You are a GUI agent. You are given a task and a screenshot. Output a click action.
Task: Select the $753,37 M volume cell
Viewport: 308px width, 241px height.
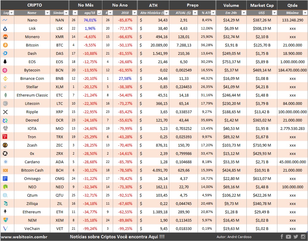231,62
